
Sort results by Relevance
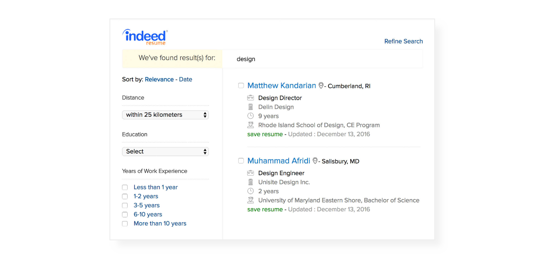tap(159, 79)
